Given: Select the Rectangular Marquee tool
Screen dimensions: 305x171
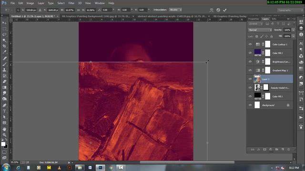Looking at the screenshot, I should coord(4,28).
